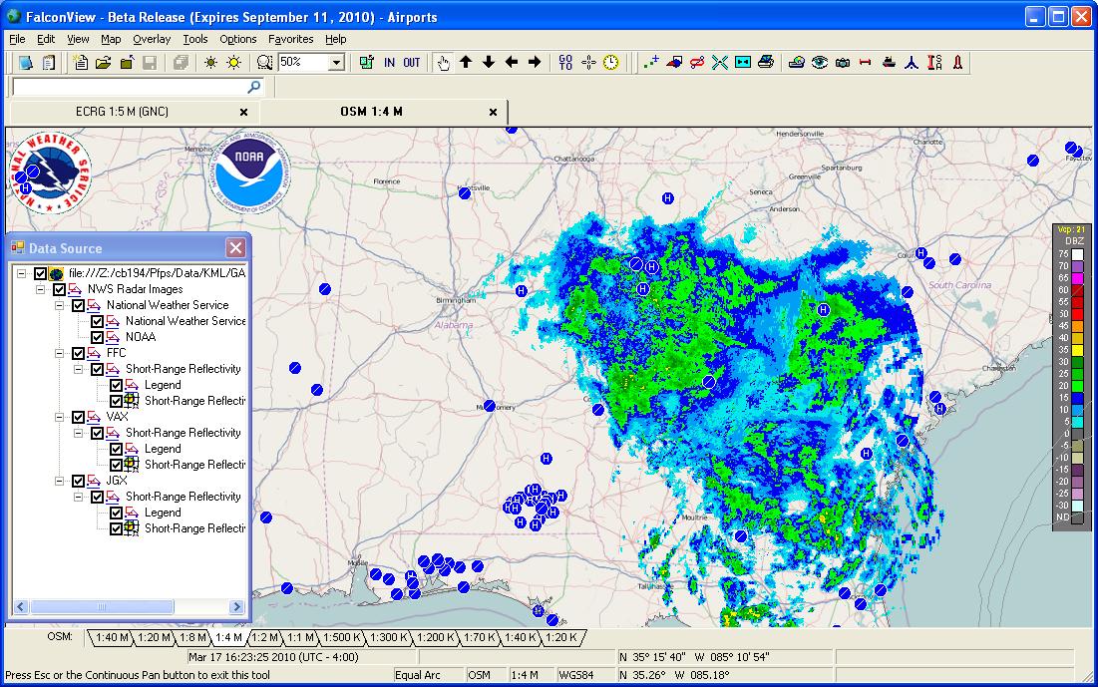Uncheck the FFC radar checkbox

tap(77, 353)
